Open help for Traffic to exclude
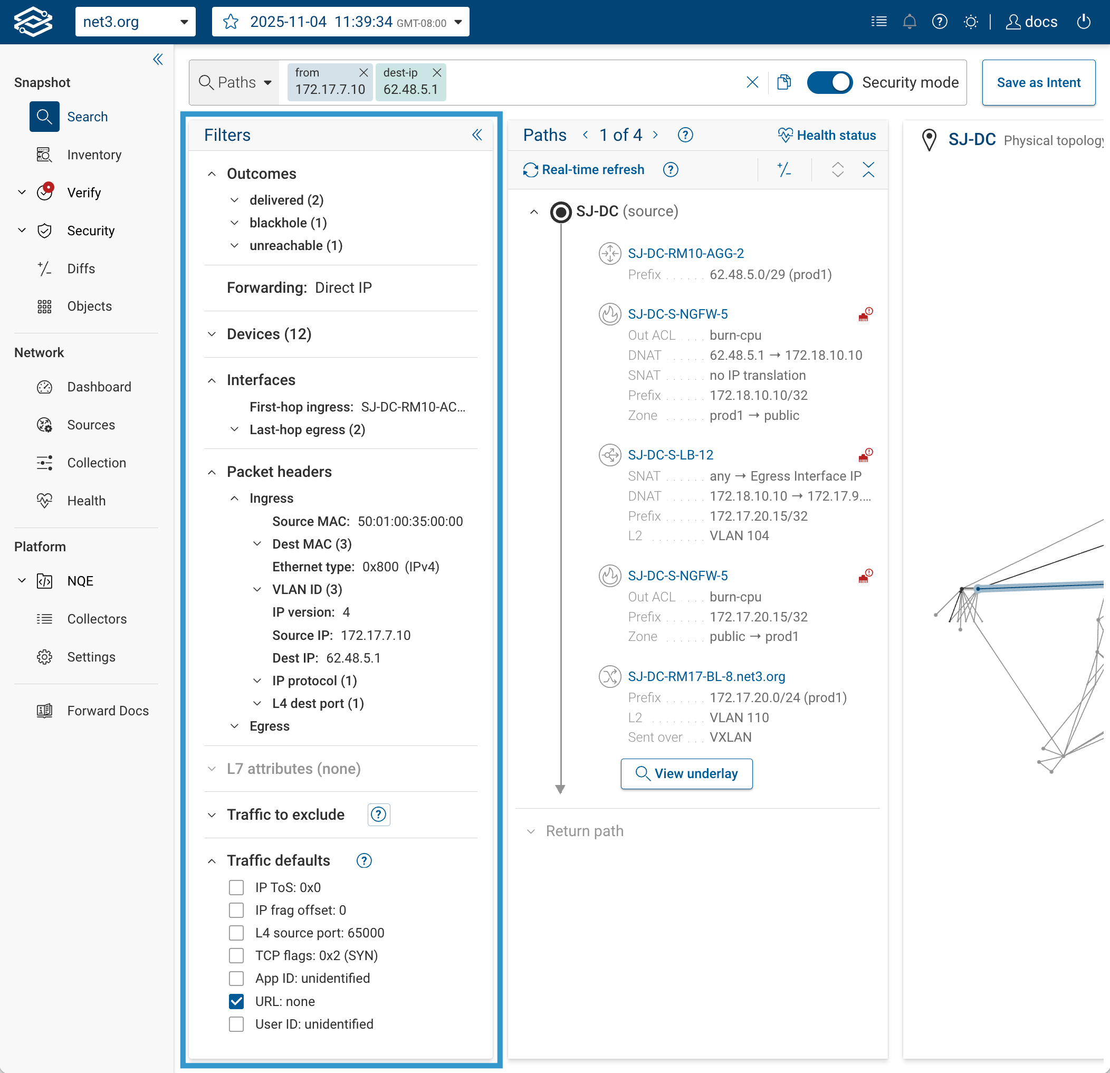The width and height of the screenshot is (1110, 1073). pos(378,815)
